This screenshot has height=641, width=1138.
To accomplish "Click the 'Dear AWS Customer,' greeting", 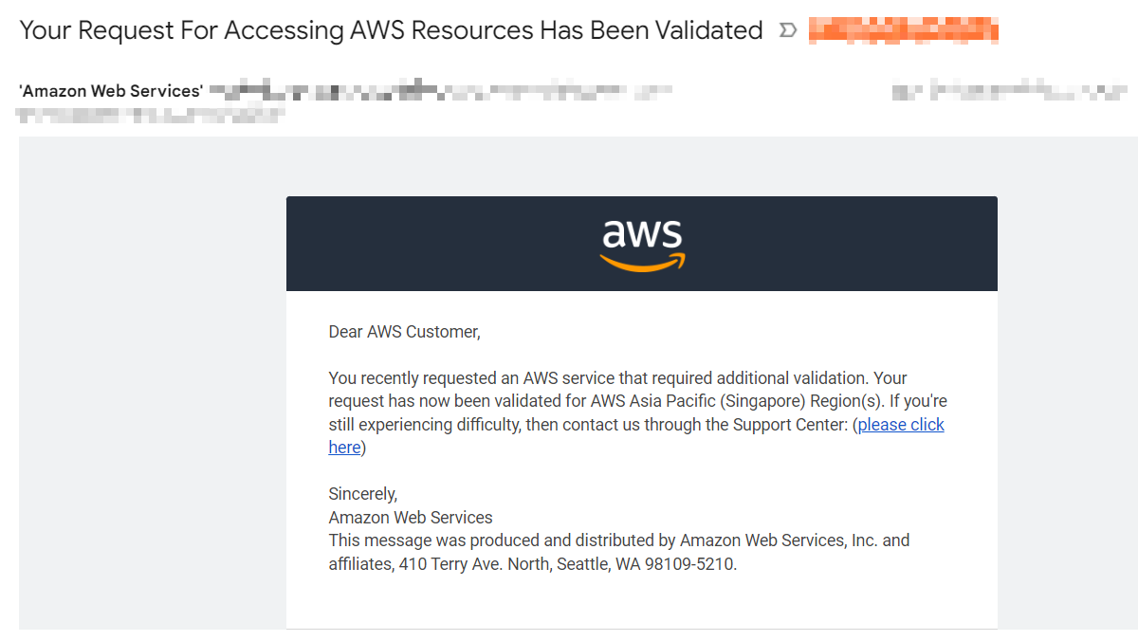I will pos(405,332).
